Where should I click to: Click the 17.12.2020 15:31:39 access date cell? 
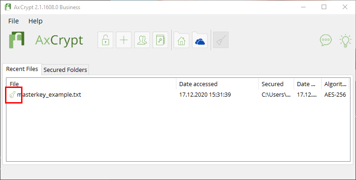click(x=205, y=95)
